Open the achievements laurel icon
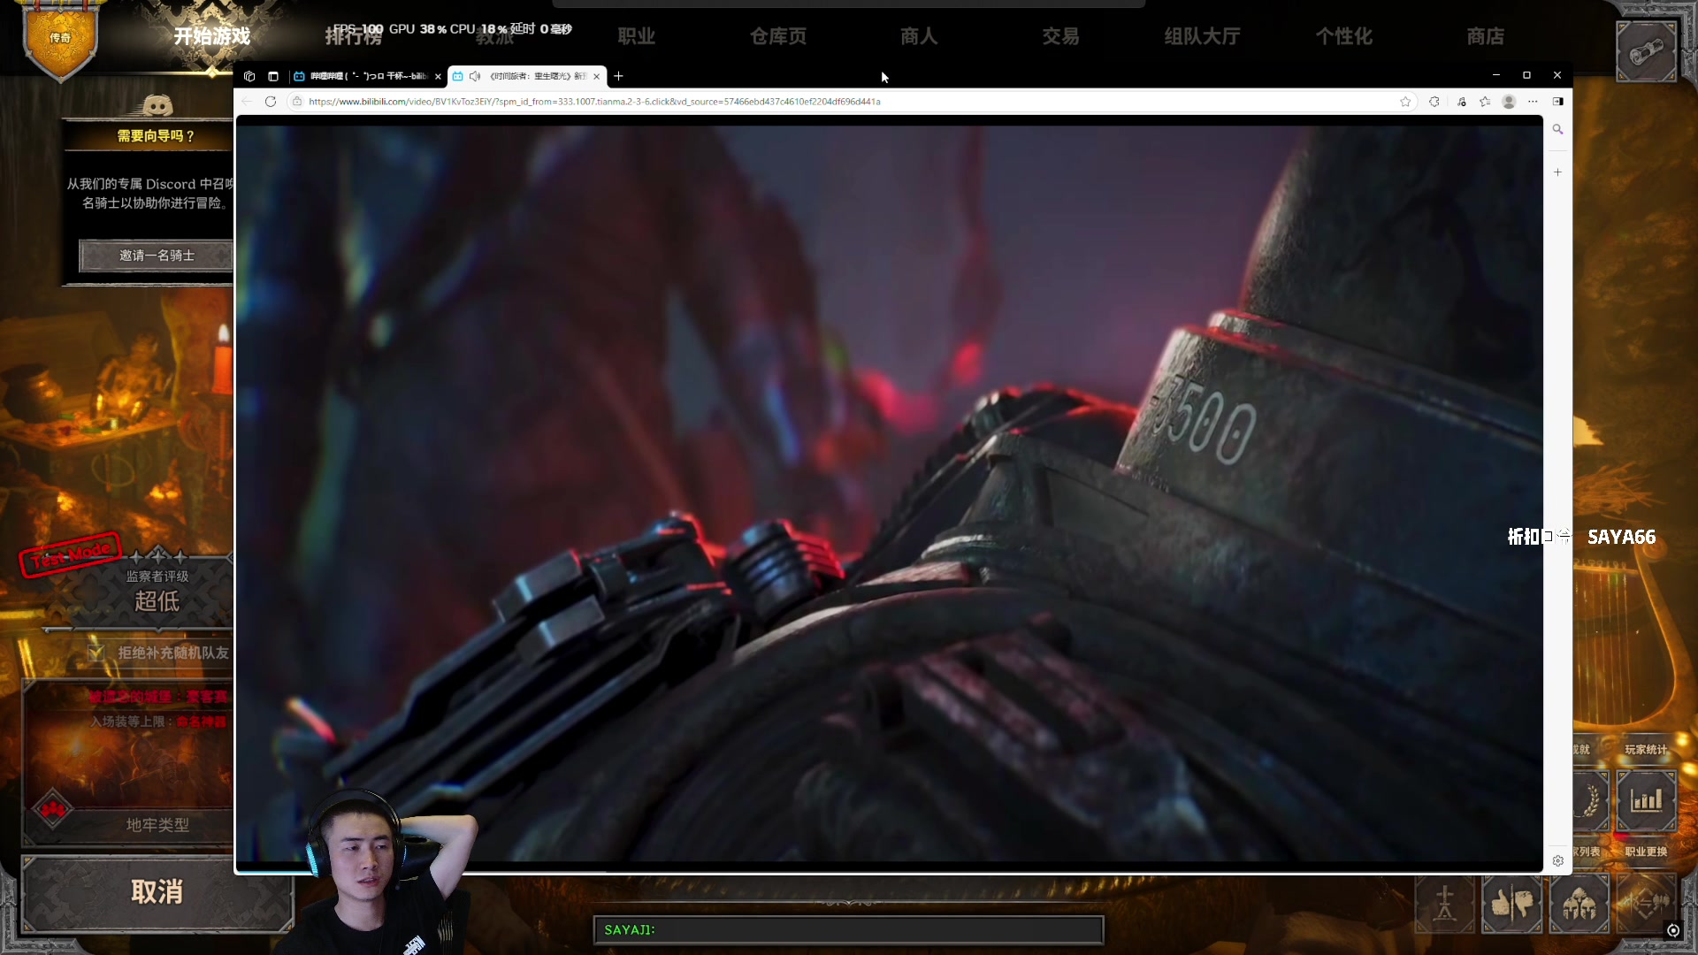1698x955 pixels. pos(1590,801)
